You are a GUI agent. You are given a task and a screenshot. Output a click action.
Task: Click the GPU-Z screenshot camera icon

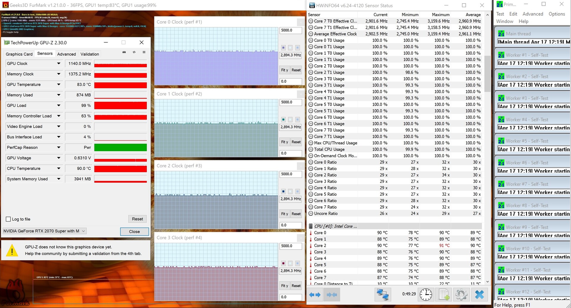[124, 52]
